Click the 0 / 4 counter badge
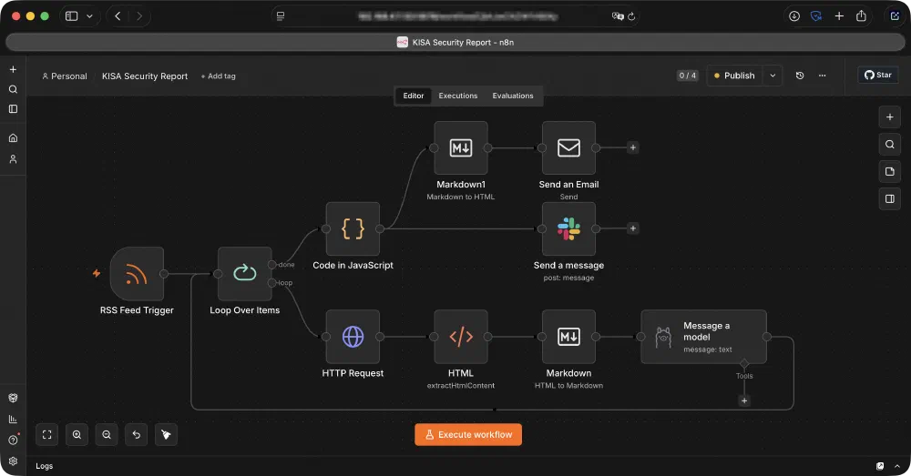 tap(687, 76)
